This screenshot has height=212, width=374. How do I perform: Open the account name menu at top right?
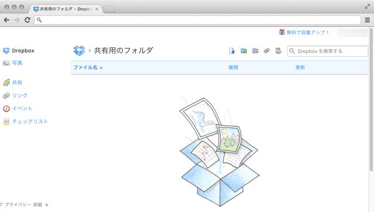pyautogui.click(x=352, y=33)
